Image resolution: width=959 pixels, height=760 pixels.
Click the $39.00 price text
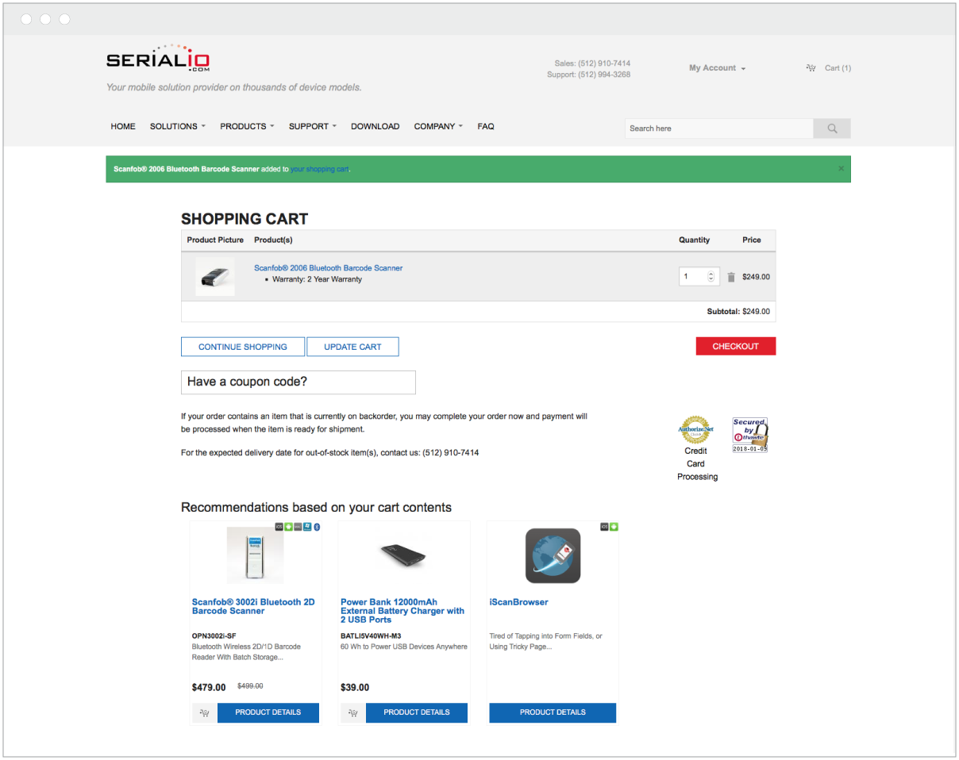(355, 688)
